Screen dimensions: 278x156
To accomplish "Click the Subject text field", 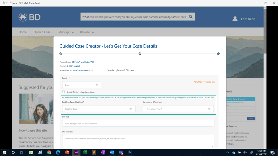I will click(x=138, y=124).
